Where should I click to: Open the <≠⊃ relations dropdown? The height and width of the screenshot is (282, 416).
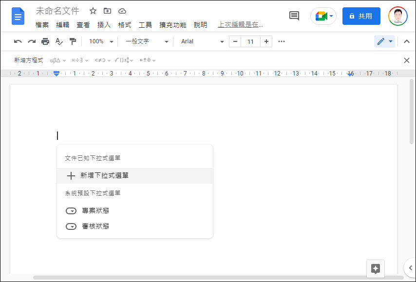(x=102, y=60)
